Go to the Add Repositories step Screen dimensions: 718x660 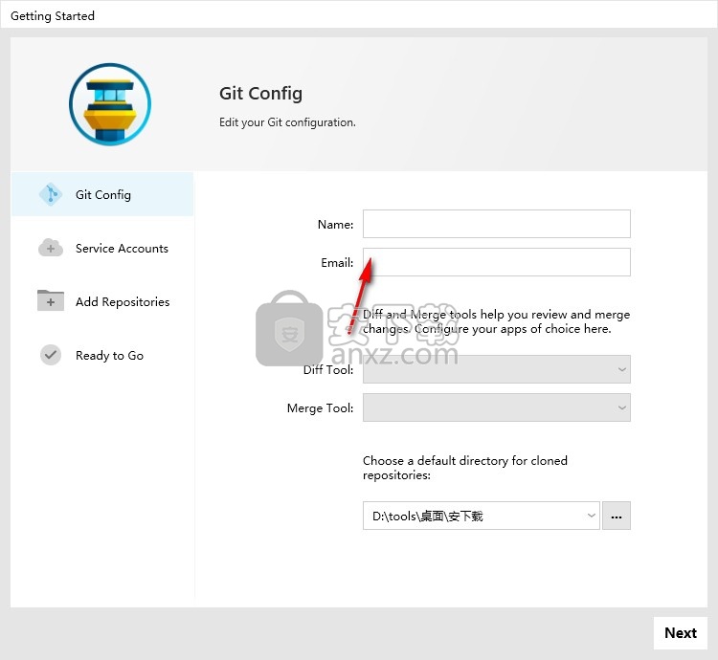pyautogui.click(x=102, y=301)
